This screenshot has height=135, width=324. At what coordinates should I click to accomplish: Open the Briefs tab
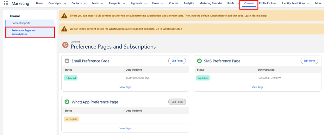point(231,3)
